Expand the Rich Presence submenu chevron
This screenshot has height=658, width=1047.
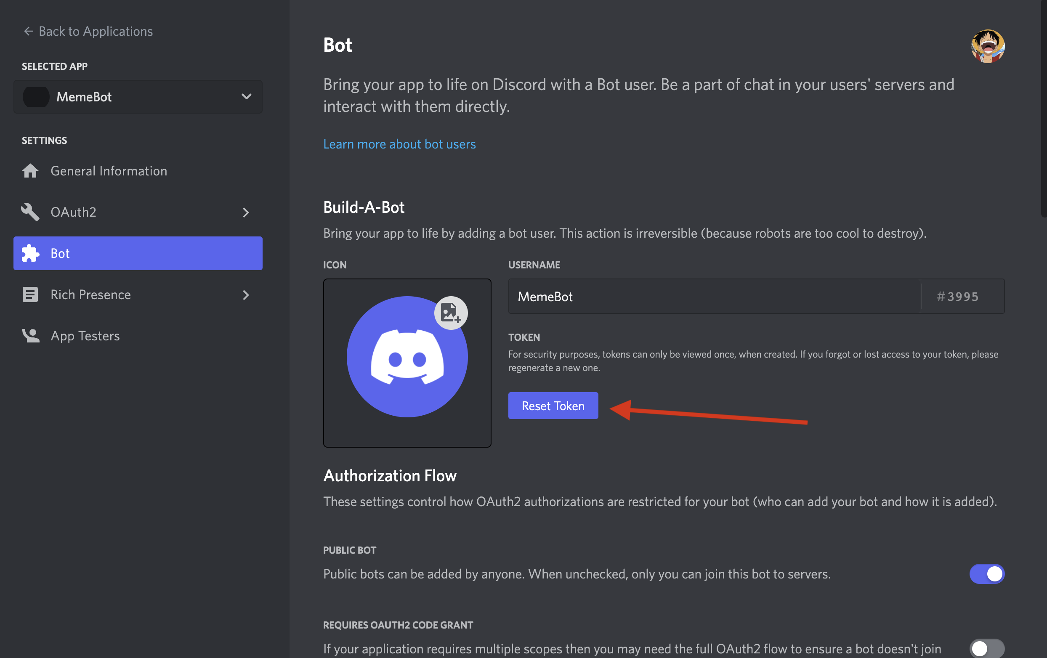pos(246,295)
